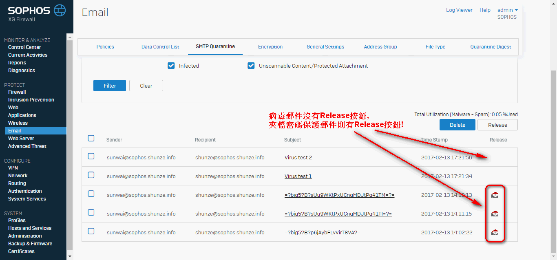This screenshot has height=260, width=557.
Task: Switch to the Policies tab
Action: click(x=105, y=47)
